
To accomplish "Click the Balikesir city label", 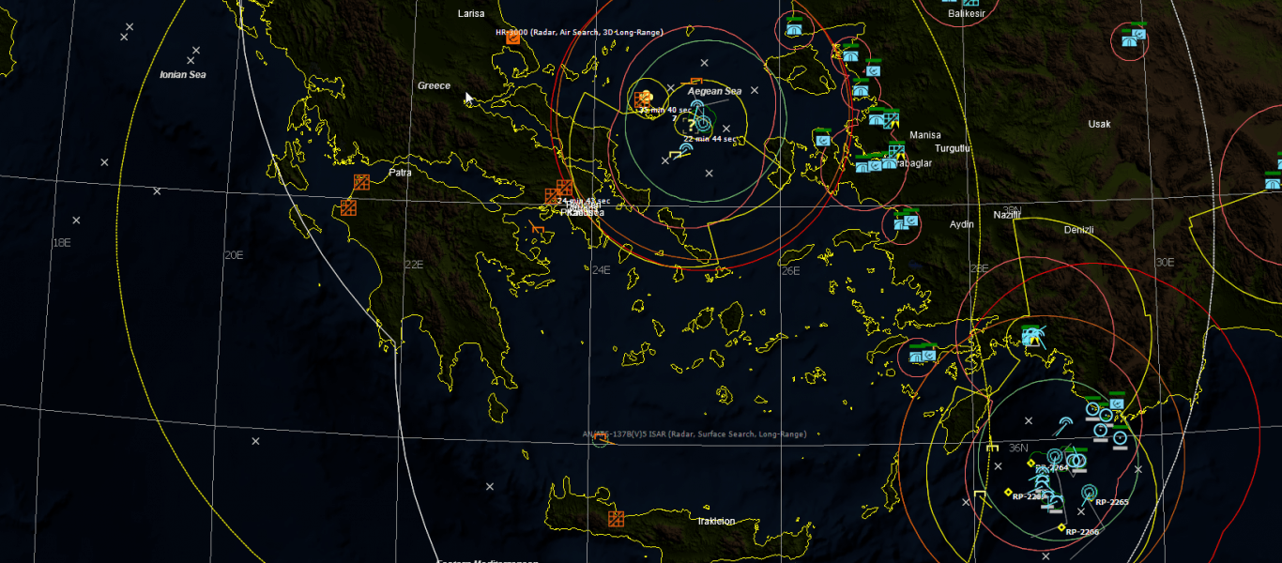I will coord(966,14).
